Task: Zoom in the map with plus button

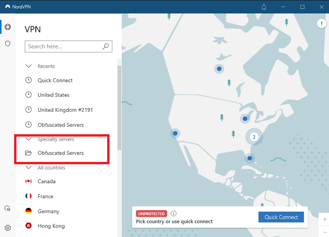Action: 324,219
